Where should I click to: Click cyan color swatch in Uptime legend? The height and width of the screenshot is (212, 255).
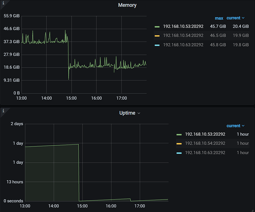click(x=180, y=153)
